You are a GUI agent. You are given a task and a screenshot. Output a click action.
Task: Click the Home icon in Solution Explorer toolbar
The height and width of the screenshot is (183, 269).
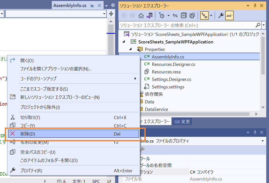[x=141, y=15]
